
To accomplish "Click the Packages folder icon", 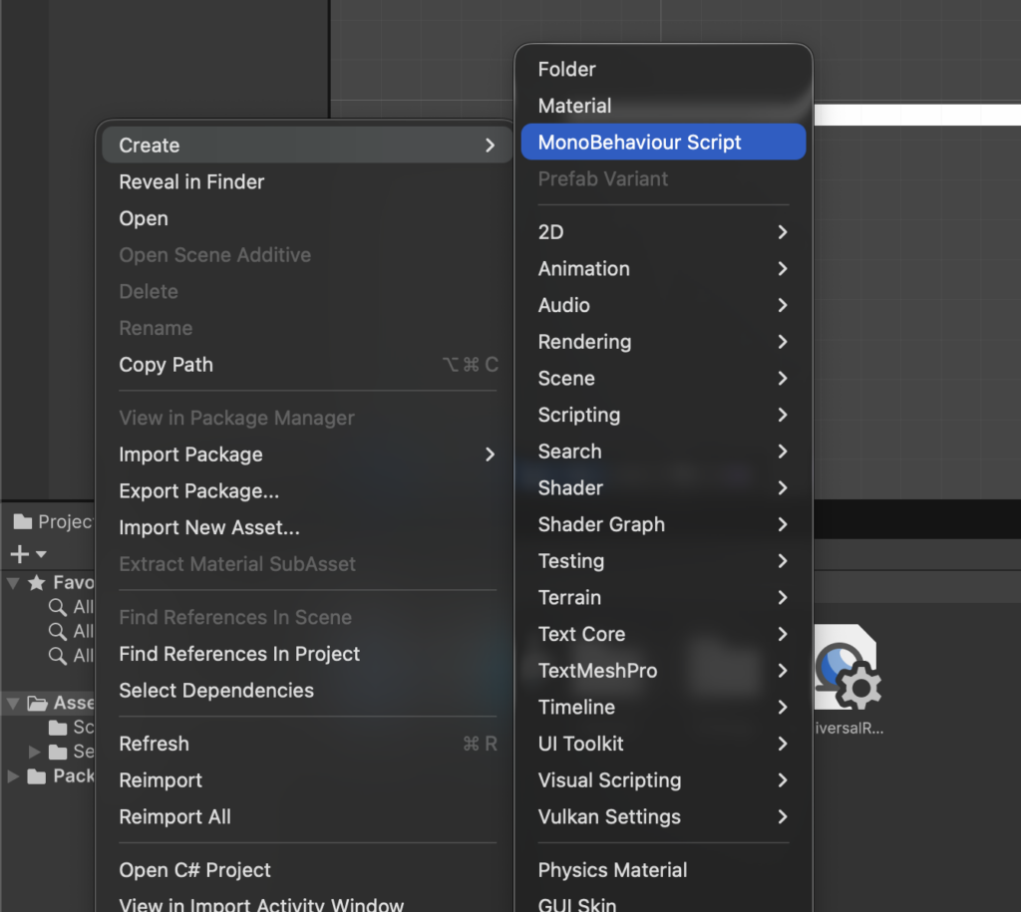I will click(37, 776).
